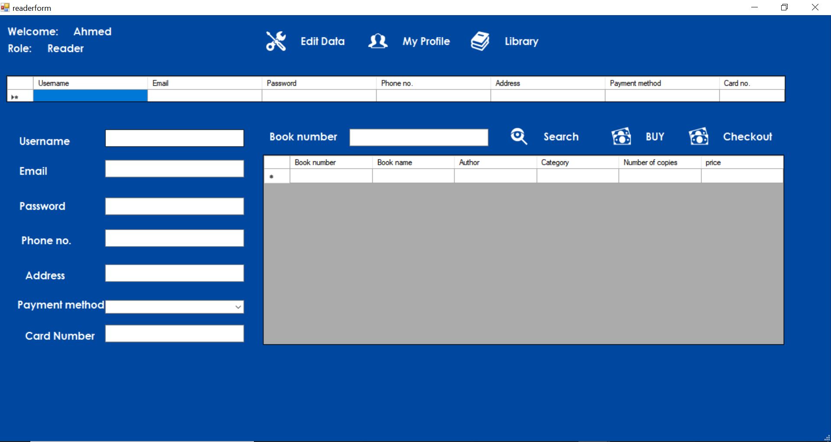Close the readerform window
Viewport: 831px width, 442px height.
coord(815,7)
